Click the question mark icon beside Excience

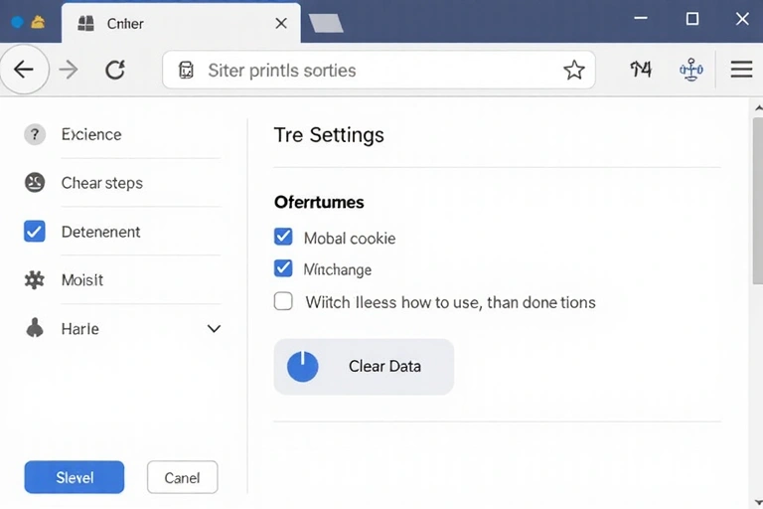tap(35, 134)
